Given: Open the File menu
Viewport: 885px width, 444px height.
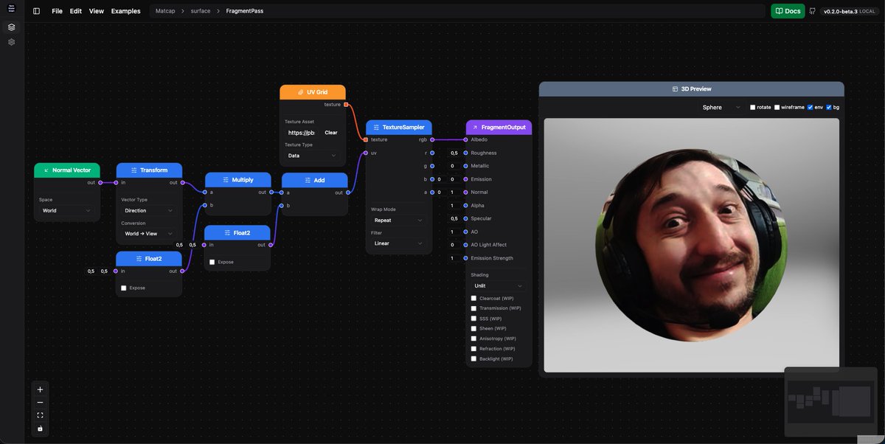Looking at the screenshot, I should 58,11.
